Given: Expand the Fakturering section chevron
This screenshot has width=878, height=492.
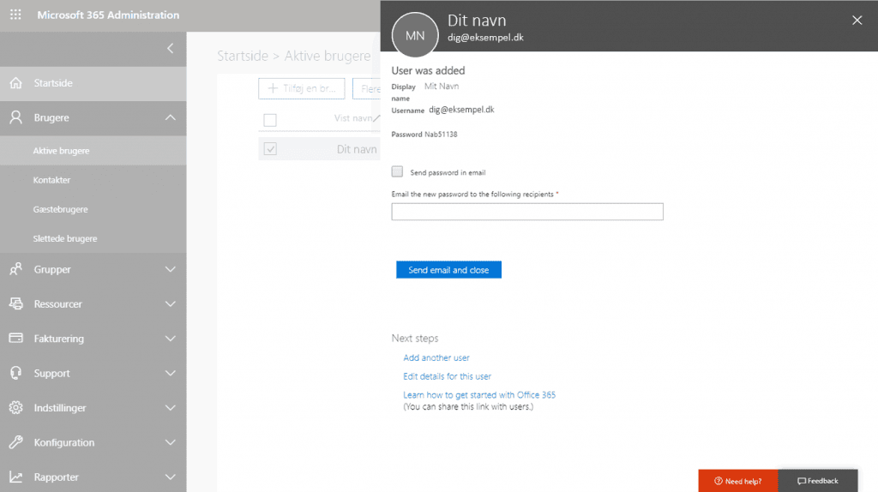Looking at the screenshot, I should pyautogui.click(x=171, y=339).
